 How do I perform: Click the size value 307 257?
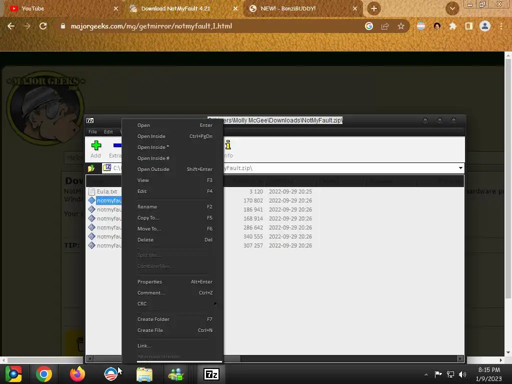pyautogui.click(x=253, y=245)
